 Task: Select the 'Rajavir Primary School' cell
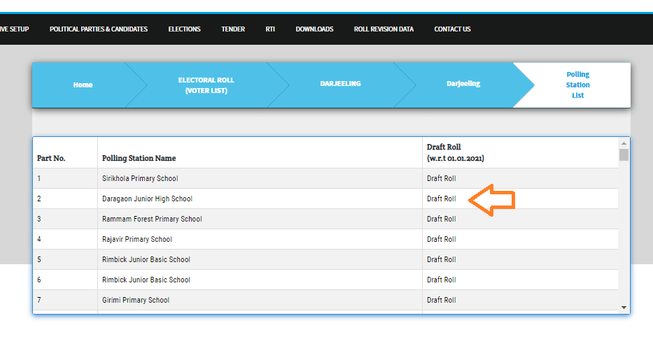tap(260, 239)
